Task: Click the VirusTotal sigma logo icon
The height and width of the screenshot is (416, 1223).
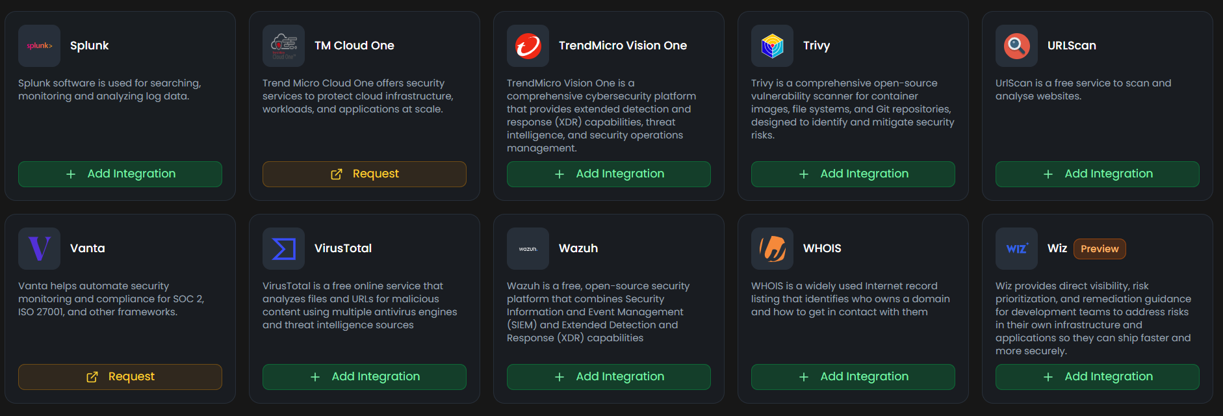Action: click(283, 248)
